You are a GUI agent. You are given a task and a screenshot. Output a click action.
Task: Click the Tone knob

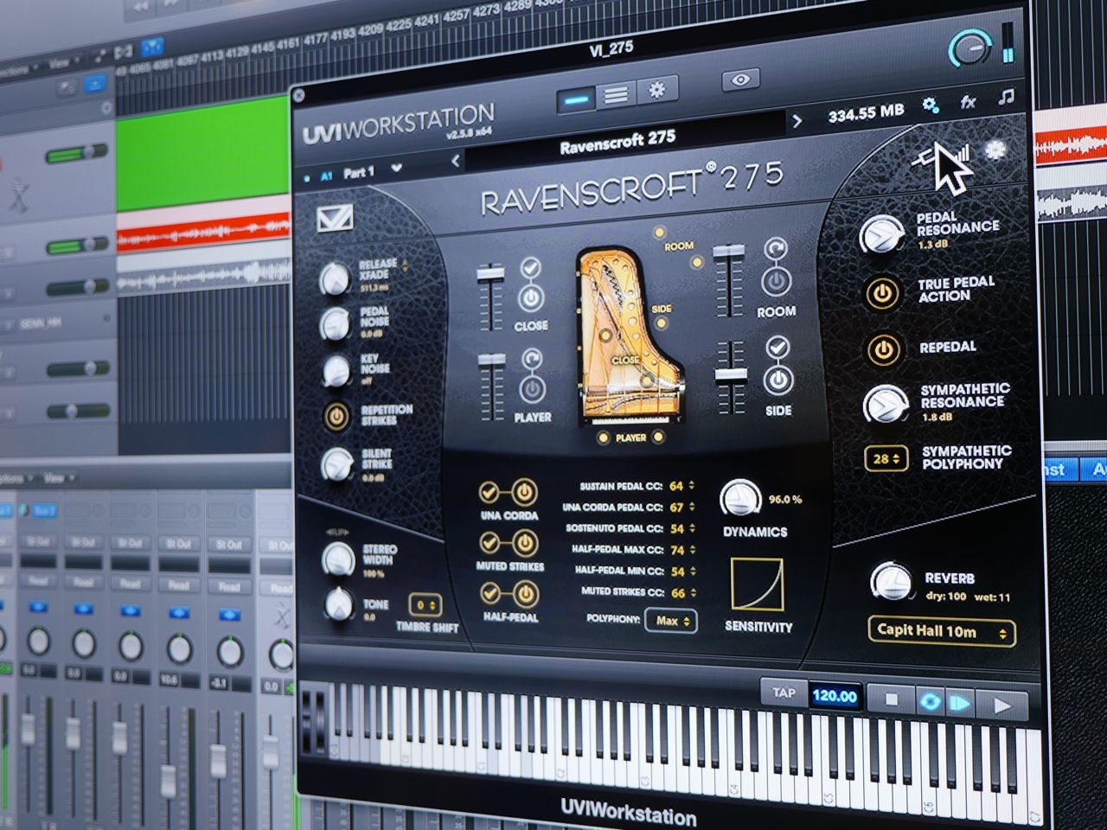(339, 603)
